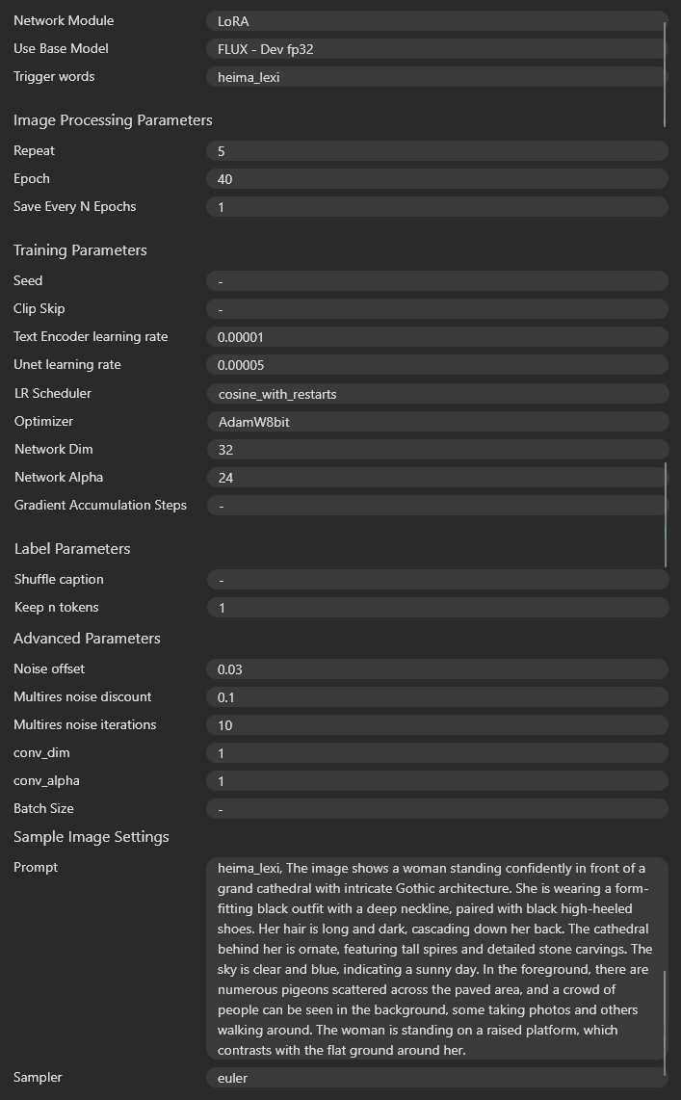Click the Network Module label

pyautogui.click(x=64, y=20)
